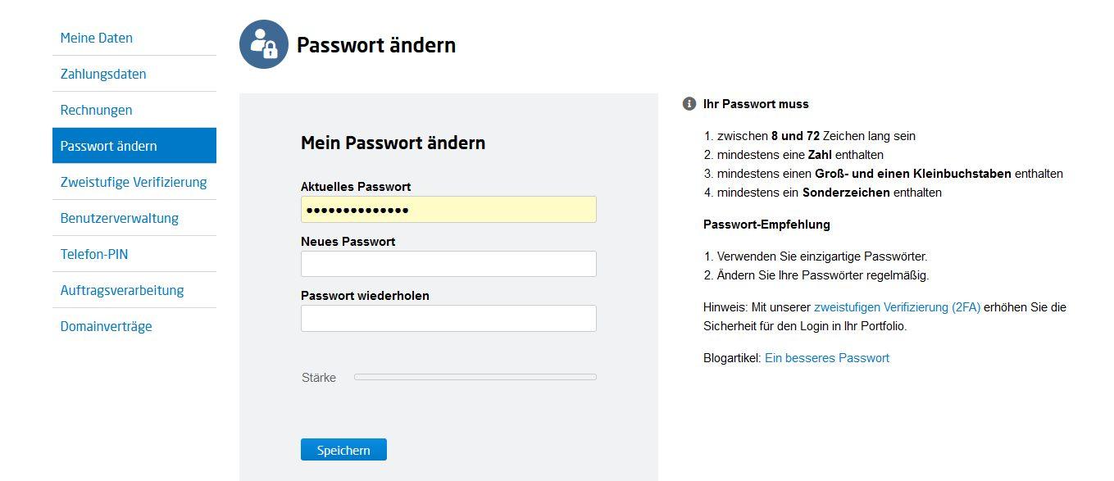Open Meine Daten in the sidebar
The height and width of the screenshot is (481, 1114).
[97, 38]
